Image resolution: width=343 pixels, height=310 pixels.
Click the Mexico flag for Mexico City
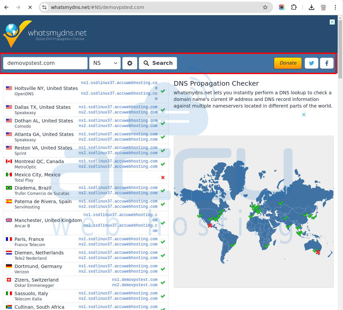9,174
